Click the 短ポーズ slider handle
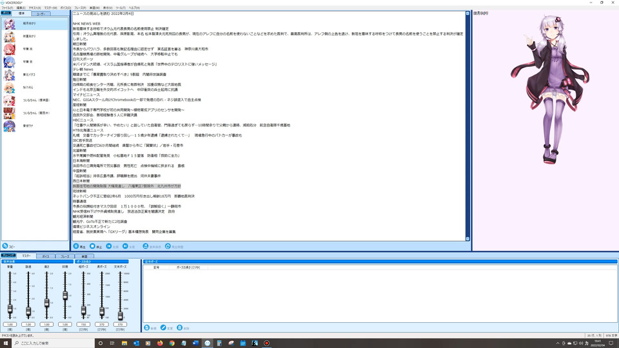Image resolution: width=619 pixels, height=348 pixels. tap(83, 311)
